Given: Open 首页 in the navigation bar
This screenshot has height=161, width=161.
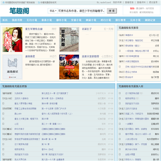Looking at the screenshot, I should click(5, 20).
